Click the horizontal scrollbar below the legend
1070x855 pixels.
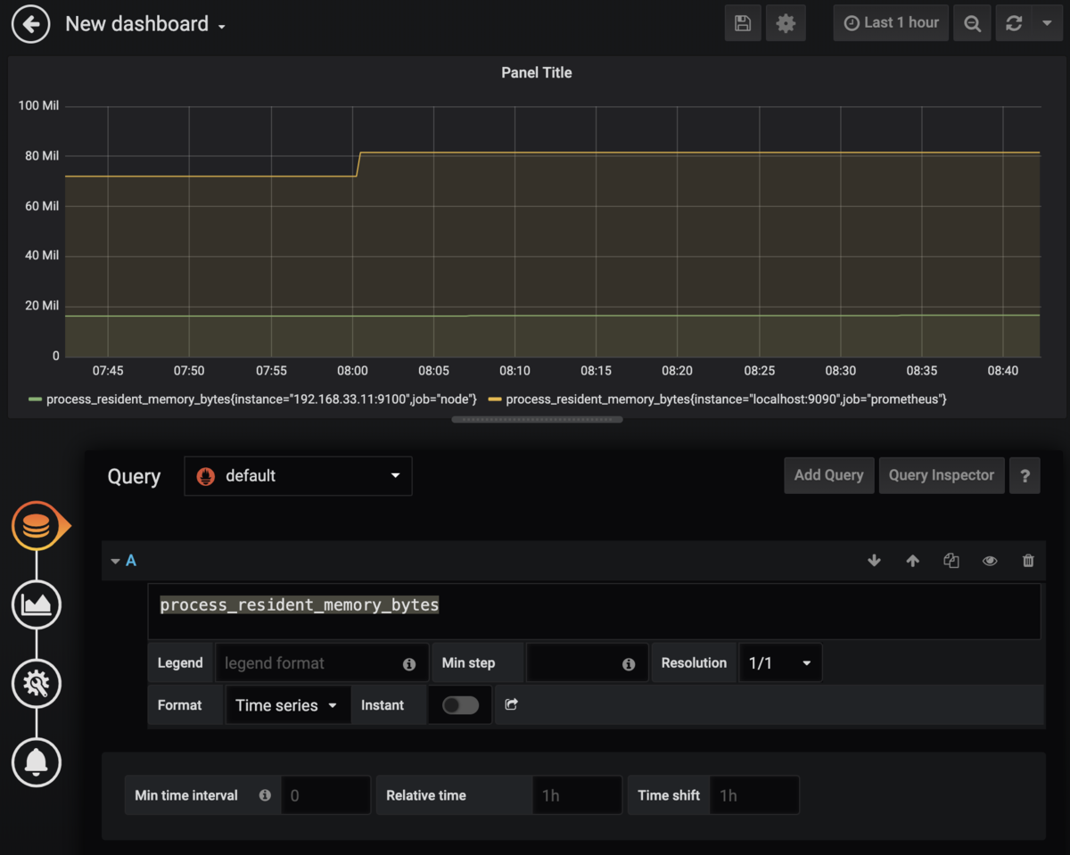coord(537,419)
